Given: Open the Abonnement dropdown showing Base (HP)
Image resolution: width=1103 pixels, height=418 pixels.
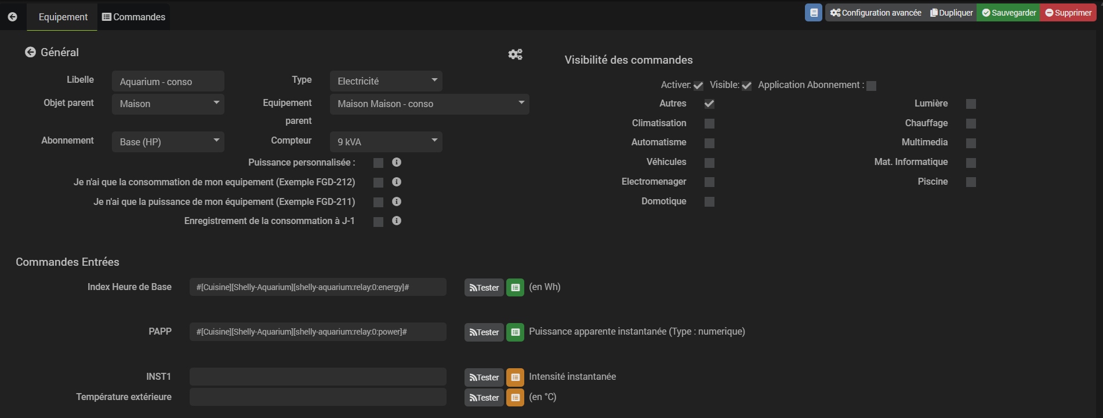Looking at the screenshot, I should (x=168, y=142).
